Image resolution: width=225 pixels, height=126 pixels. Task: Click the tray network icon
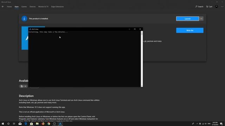(203, 124)
